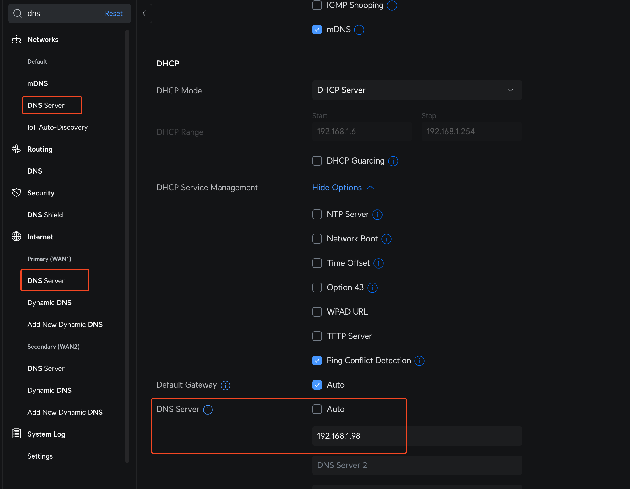This screenshot has height=489, width=630.
Task: Click the DHCP Range Stop field
Action: click(472, 132)
